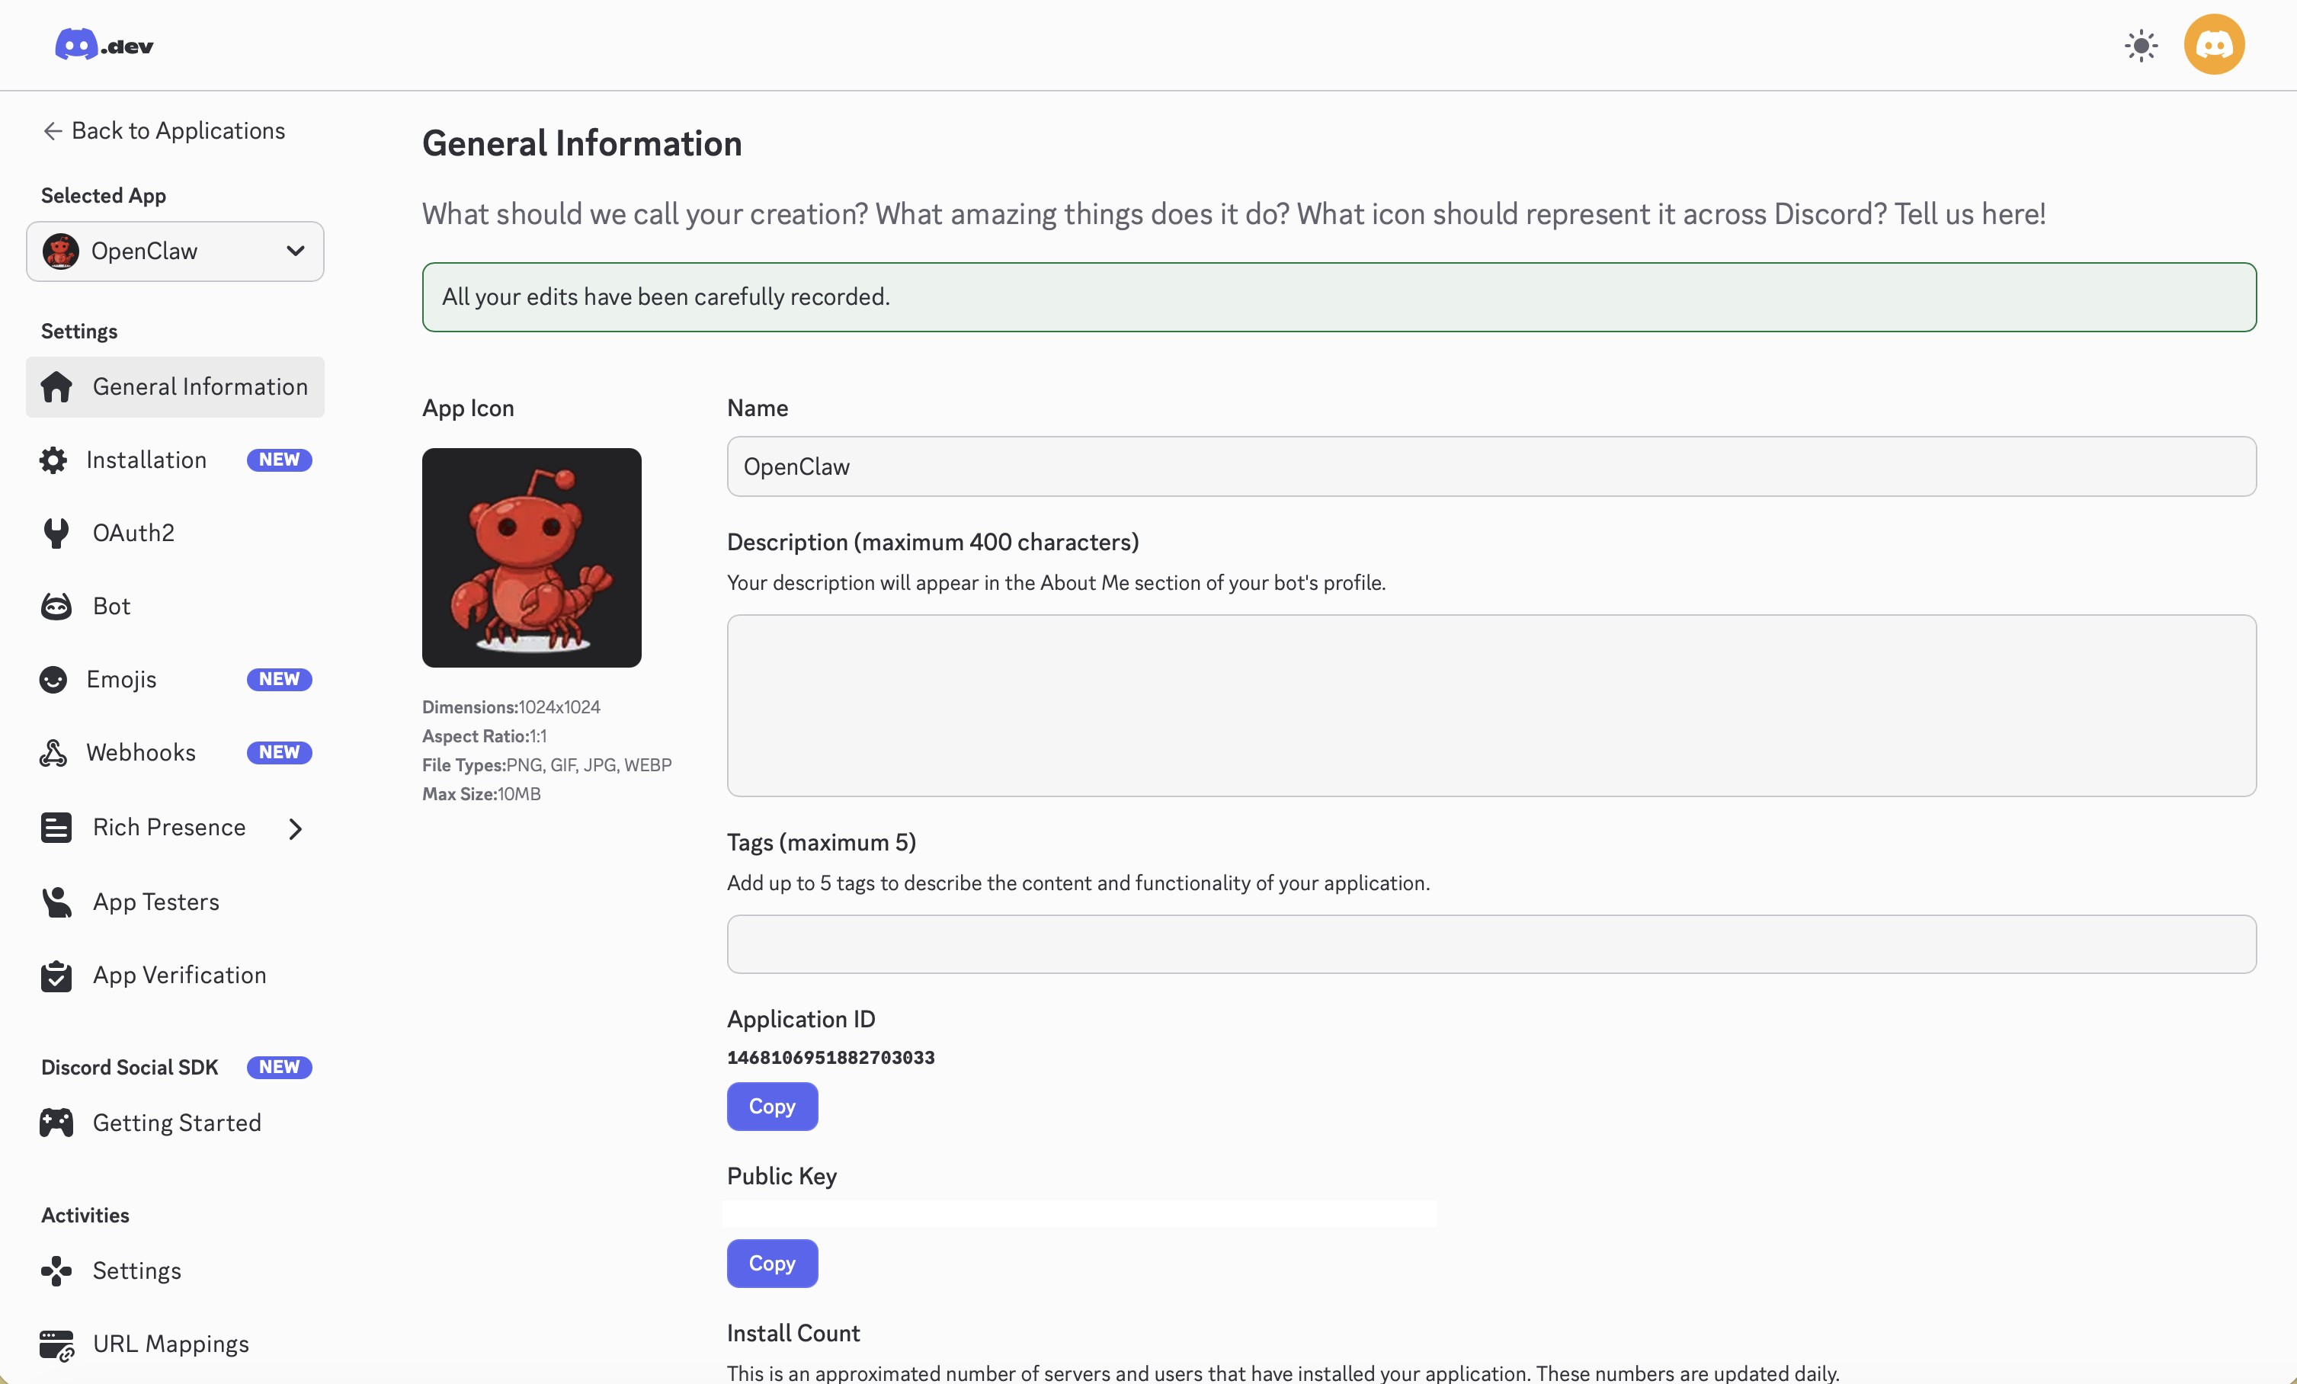Expand the Rich Presence chevron

point(296,828)
